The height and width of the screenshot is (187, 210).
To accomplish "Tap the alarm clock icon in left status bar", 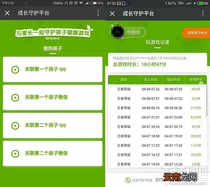I will coord(76,3).
